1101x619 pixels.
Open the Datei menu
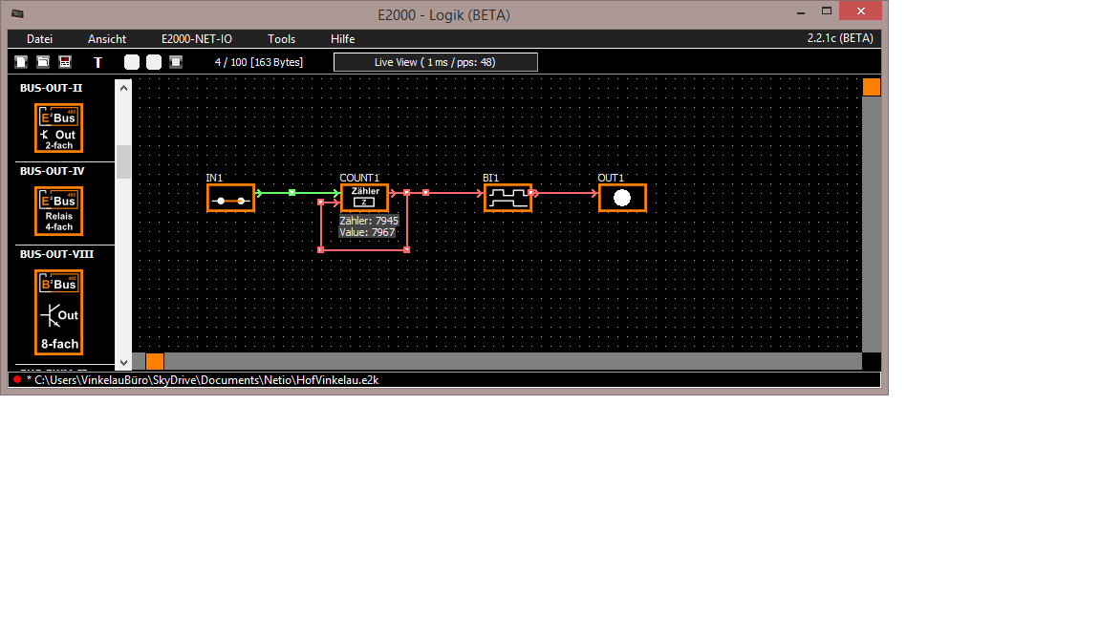39,38
